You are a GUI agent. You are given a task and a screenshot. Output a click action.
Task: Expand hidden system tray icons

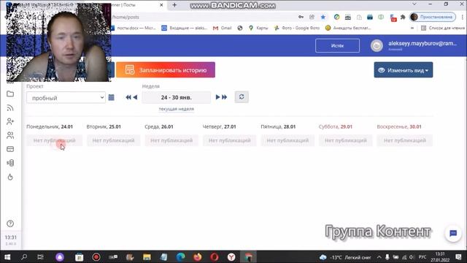[379, 257]
